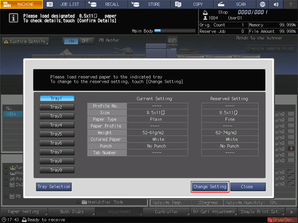Viewport: 298px width, 223px height.
Task: Turn PB Heater OFF
Action: 86,41
